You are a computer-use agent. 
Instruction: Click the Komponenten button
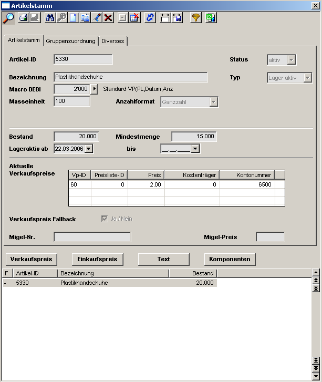(230, 259)
